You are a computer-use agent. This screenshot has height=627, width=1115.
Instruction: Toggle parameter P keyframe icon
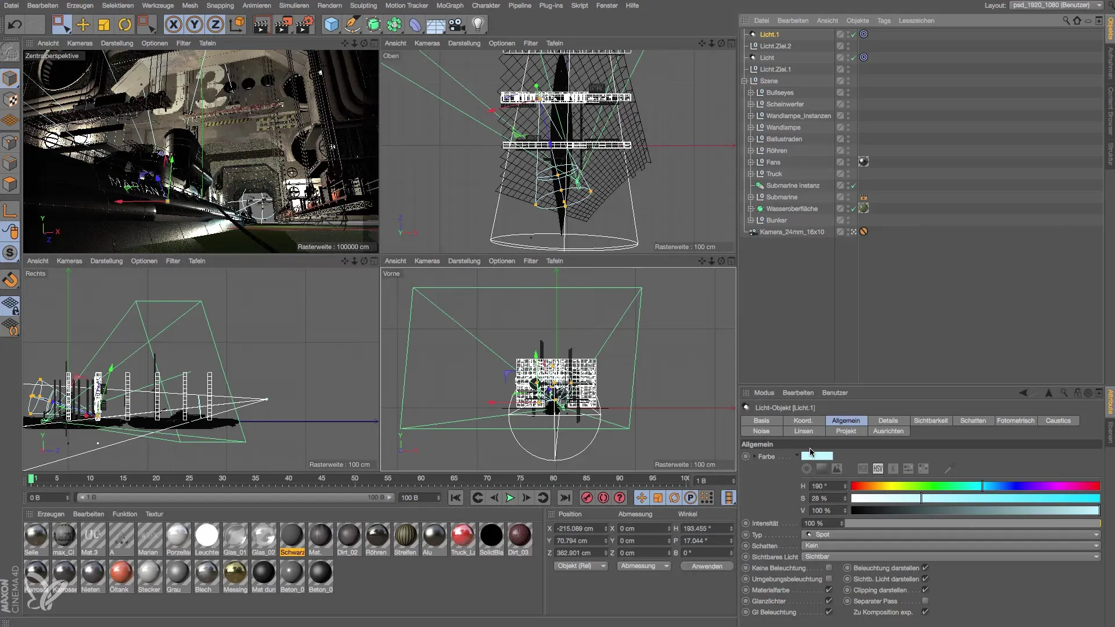(x=690, y=498)
